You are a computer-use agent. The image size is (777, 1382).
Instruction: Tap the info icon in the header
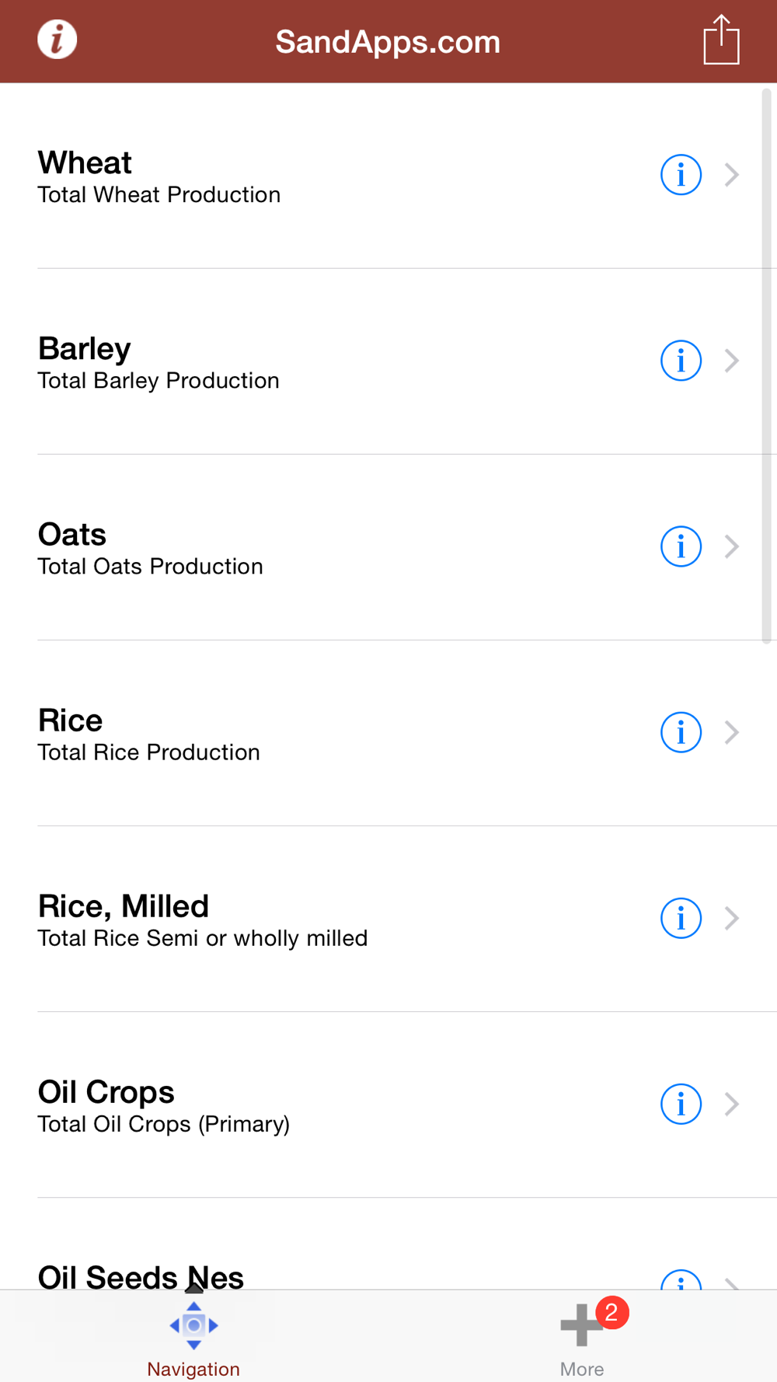57,40
